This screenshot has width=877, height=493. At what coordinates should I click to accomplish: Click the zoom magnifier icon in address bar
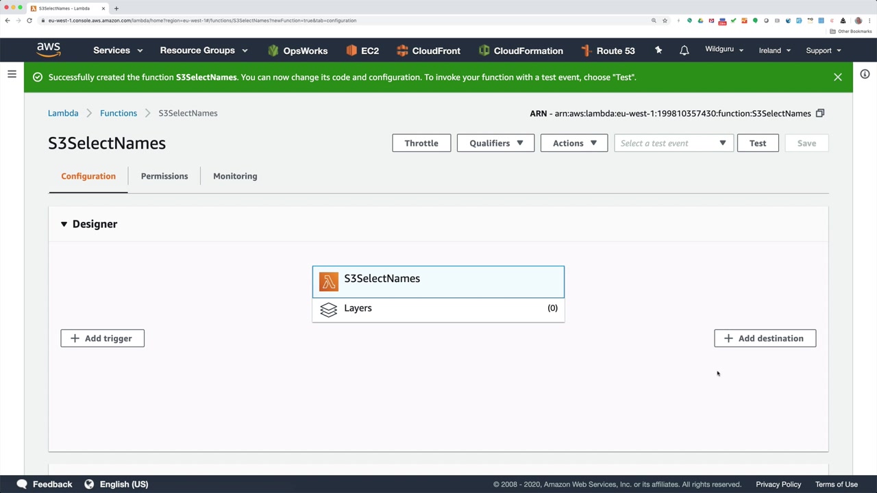654,21
